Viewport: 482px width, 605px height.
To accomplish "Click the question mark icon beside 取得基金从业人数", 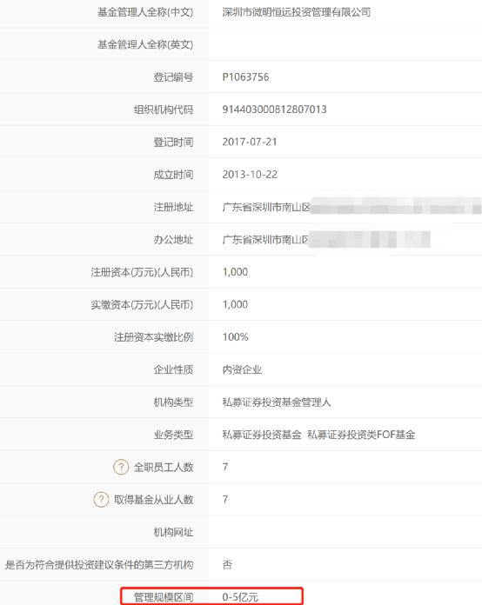I will tap(101, 499).
